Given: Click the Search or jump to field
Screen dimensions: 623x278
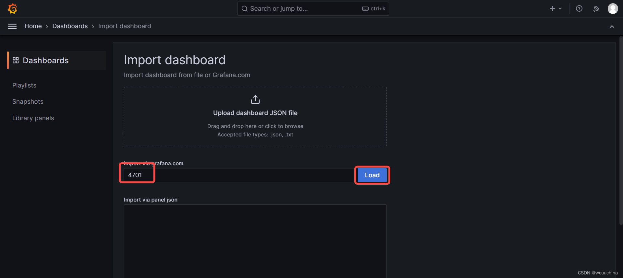Looking at the screenshot, I should (x=313, y=9).
